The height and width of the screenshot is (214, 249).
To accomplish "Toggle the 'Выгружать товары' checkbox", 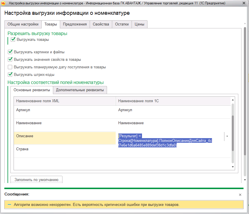I will (x=13, y=39).
